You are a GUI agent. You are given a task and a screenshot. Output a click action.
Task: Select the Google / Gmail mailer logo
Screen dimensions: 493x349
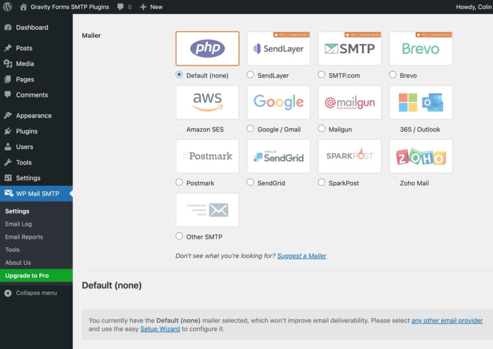pos(278,102)
